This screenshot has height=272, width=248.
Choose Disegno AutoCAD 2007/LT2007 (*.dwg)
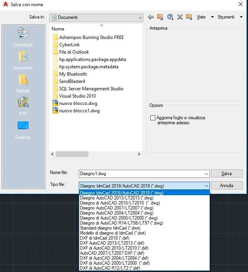pos(144,208)
